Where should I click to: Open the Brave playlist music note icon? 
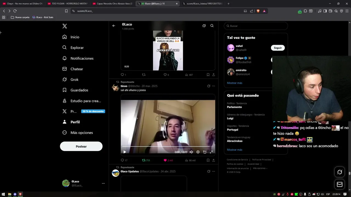[319, 11]
